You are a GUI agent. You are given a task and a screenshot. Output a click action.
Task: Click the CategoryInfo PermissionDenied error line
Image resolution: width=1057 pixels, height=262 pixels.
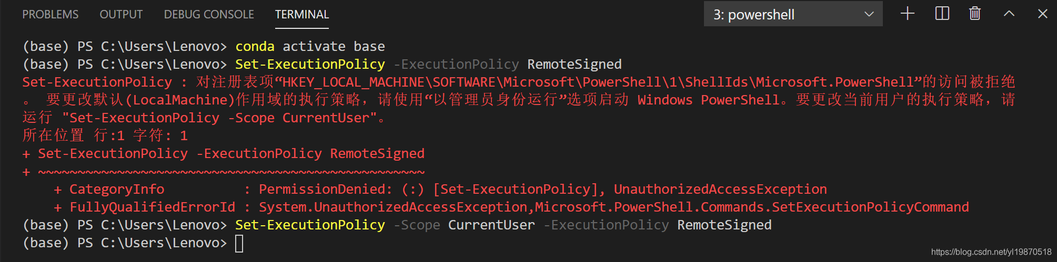pos(440,190)
